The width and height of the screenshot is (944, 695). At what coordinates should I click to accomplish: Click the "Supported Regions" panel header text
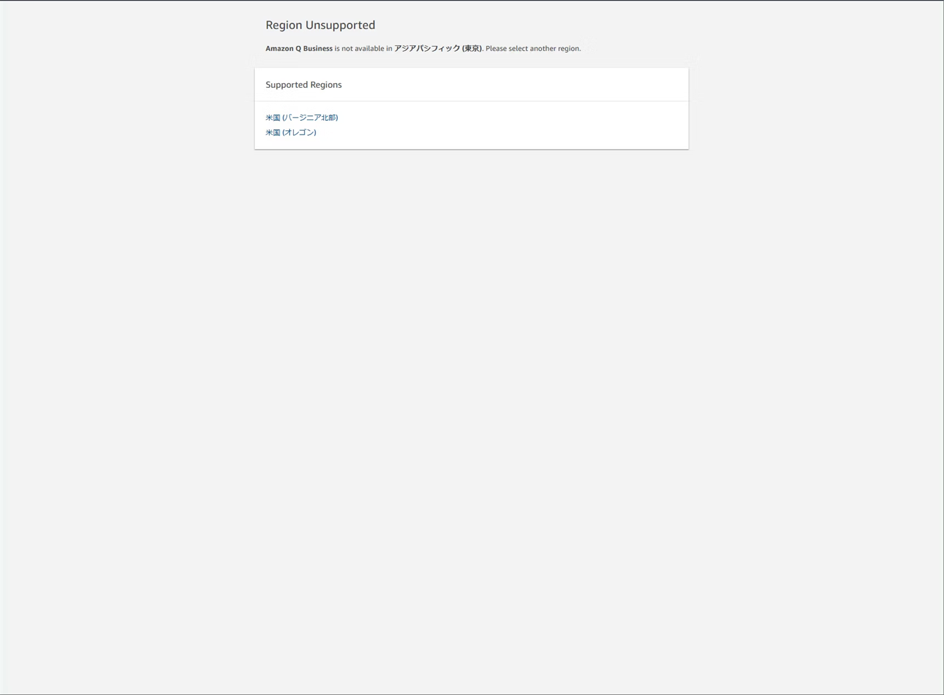pyautogui.click(x=303, y=85)
